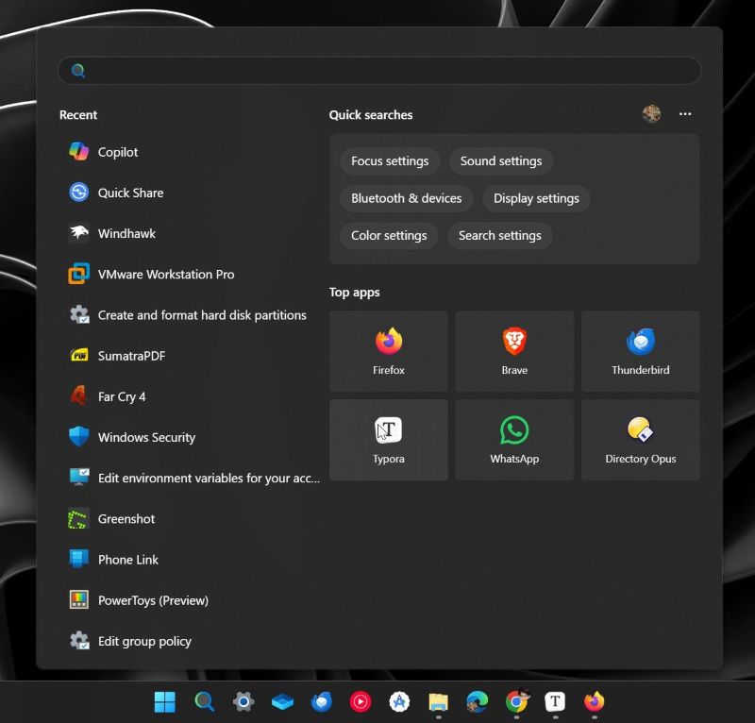Click the Focus settings quick search
The width and height of the screenshot is (755, 723).
390,161
